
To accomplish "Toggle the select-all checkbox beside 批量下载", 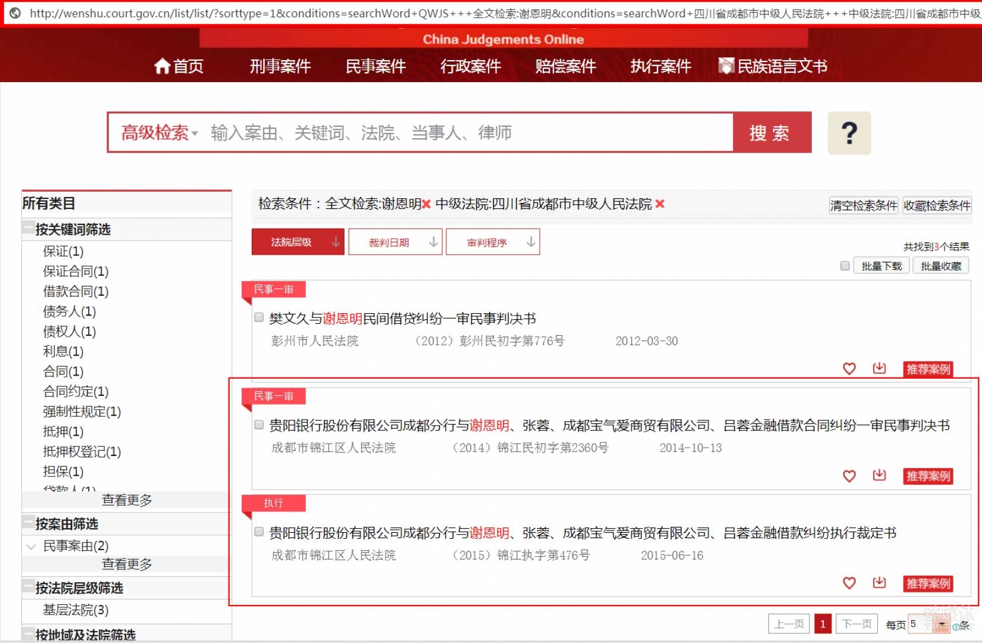I will pyautogui.click(x=845, y=266).
